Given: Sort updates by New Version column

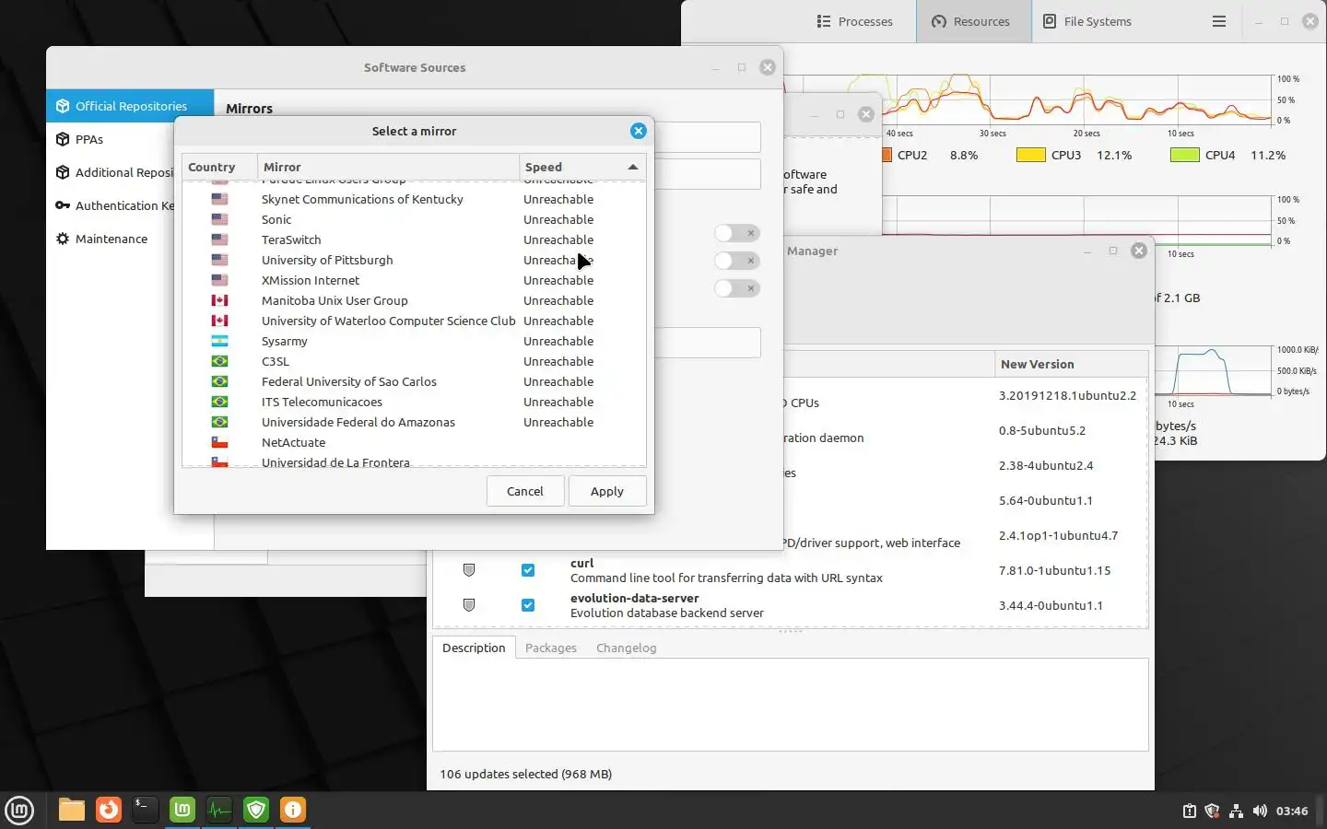Looking at the screenshot, I should (x=1071, y=364).
